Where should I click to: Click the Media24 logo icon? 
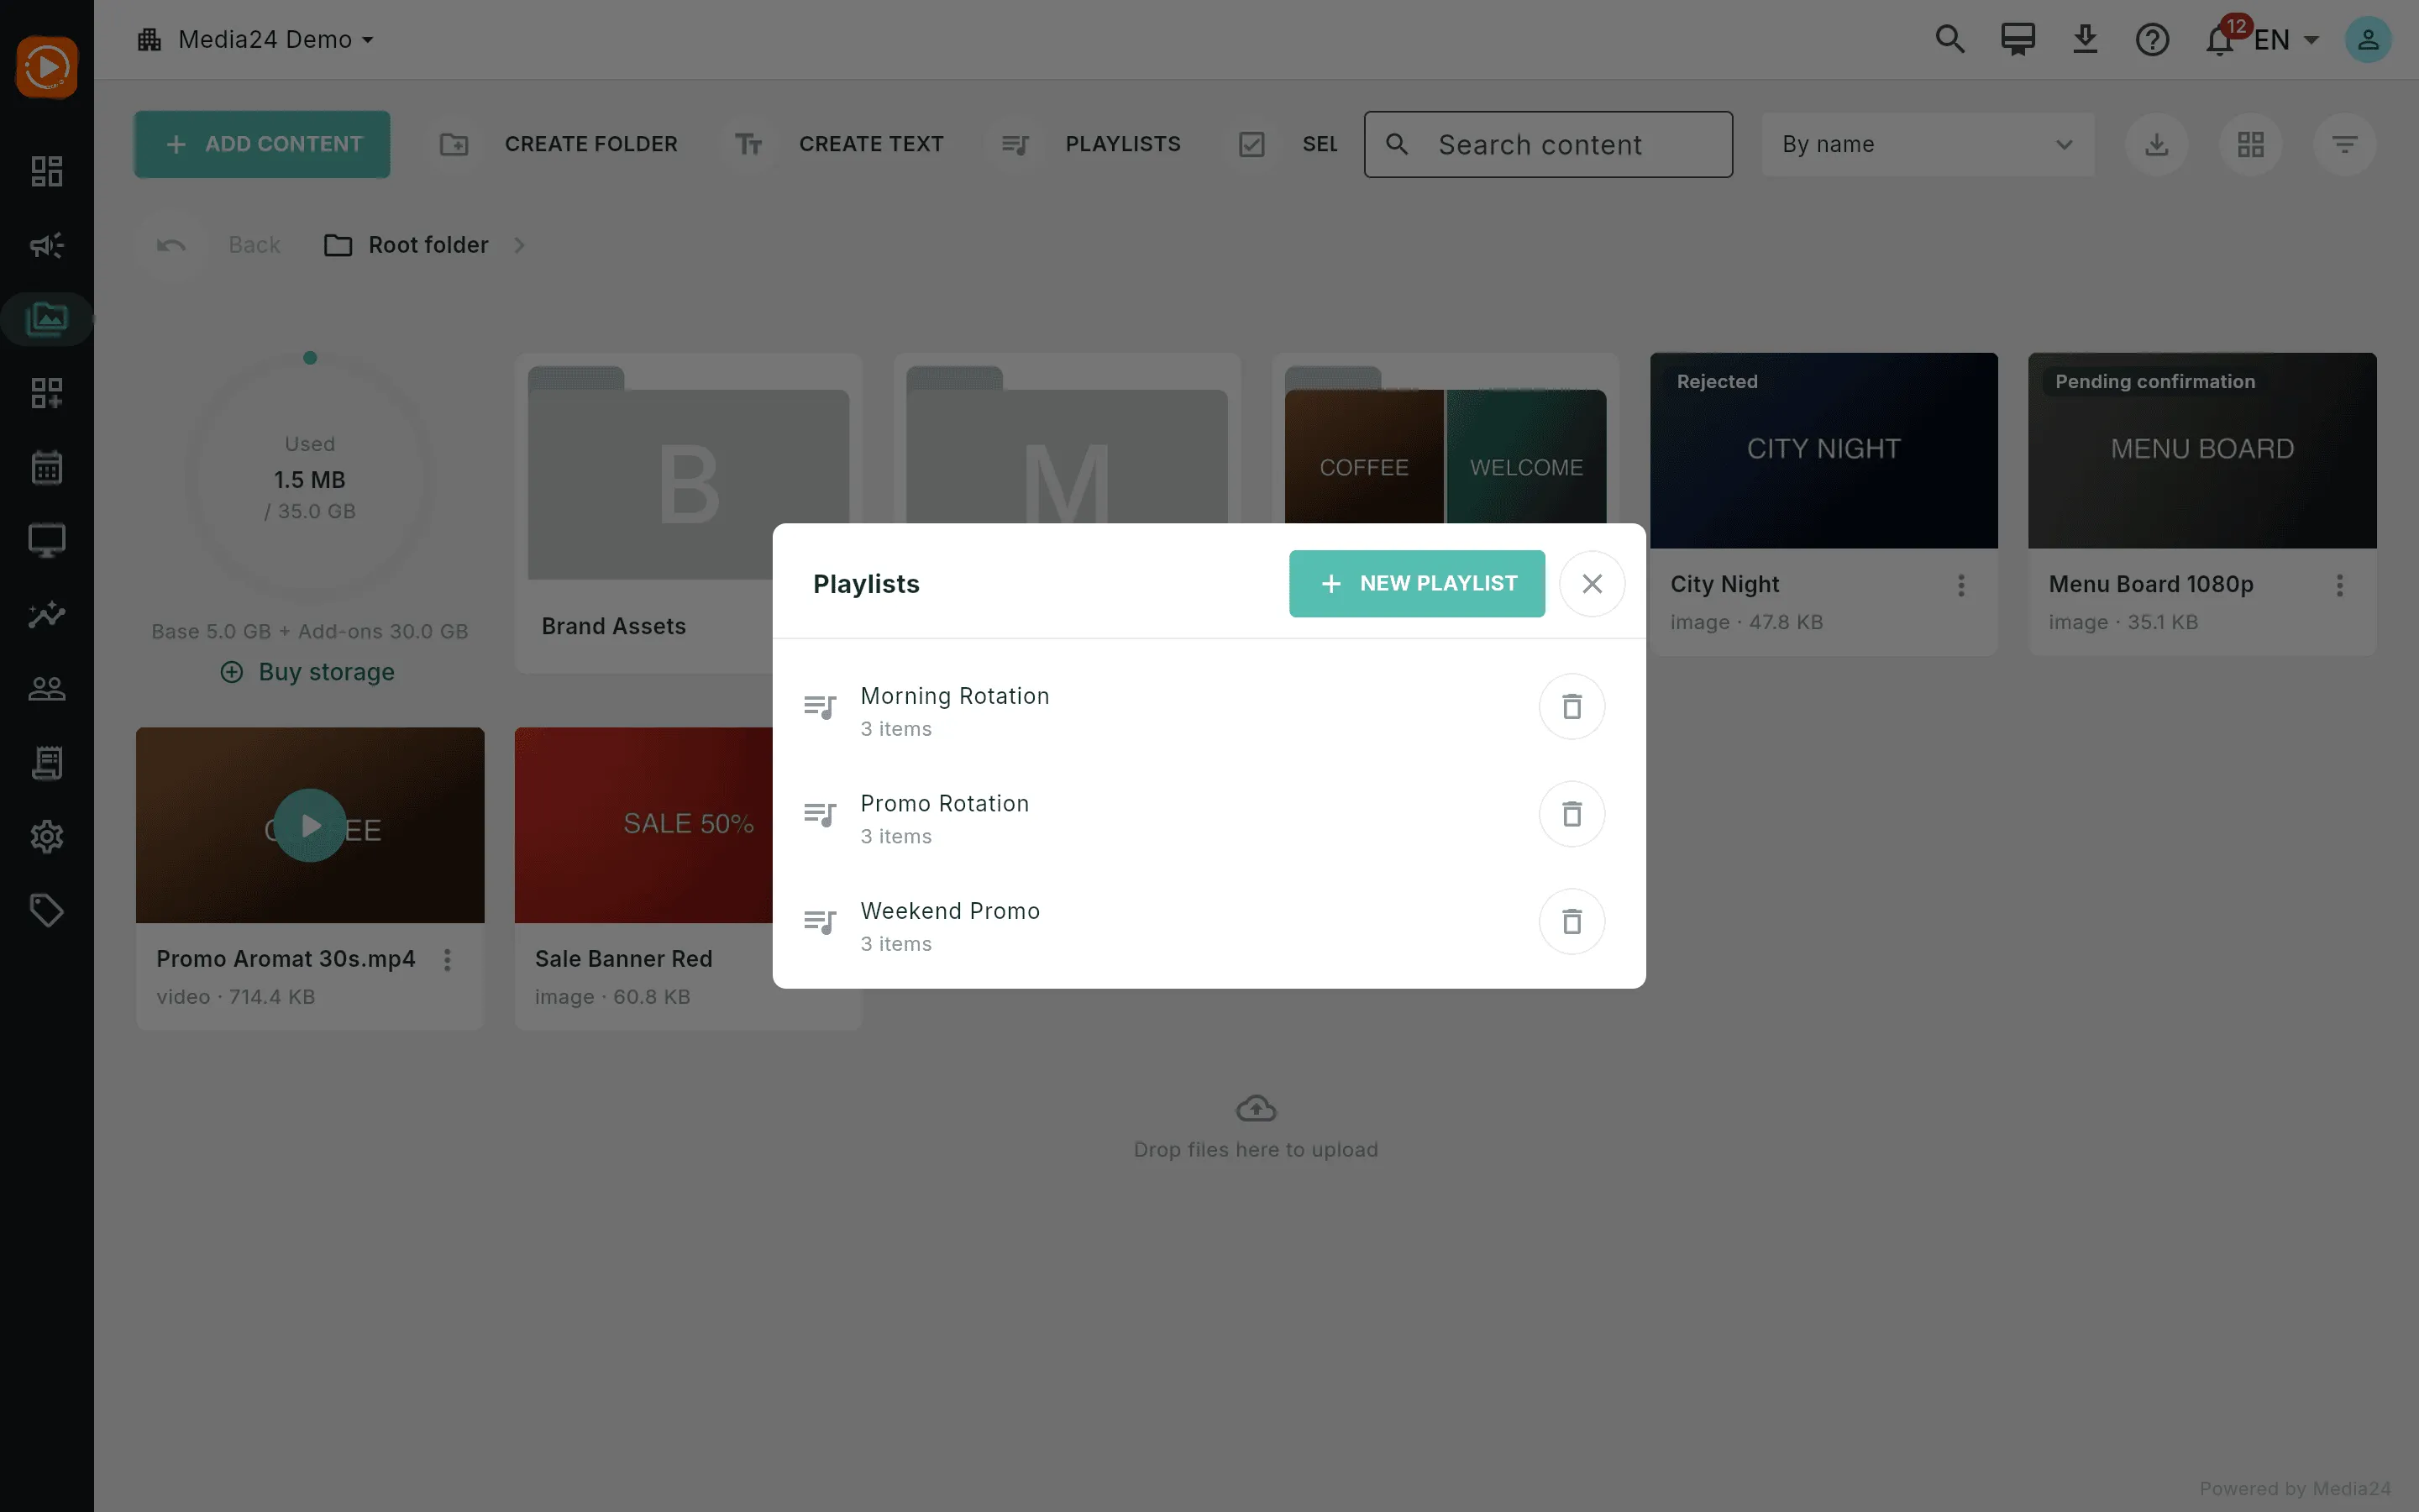(47, 67)
